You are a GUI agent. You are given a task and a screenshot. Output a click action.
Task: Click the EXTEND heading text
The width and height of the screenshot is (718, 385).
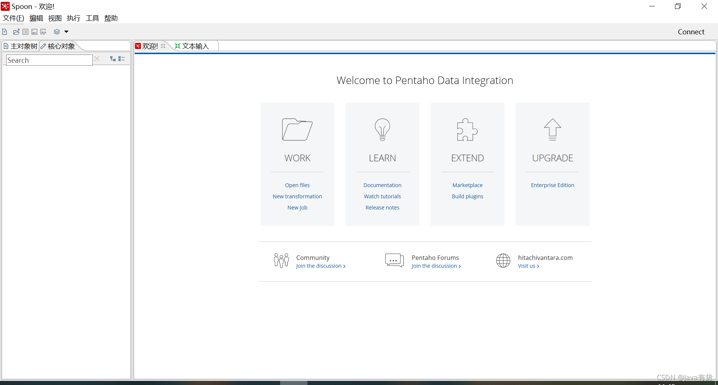coord(467,158)
